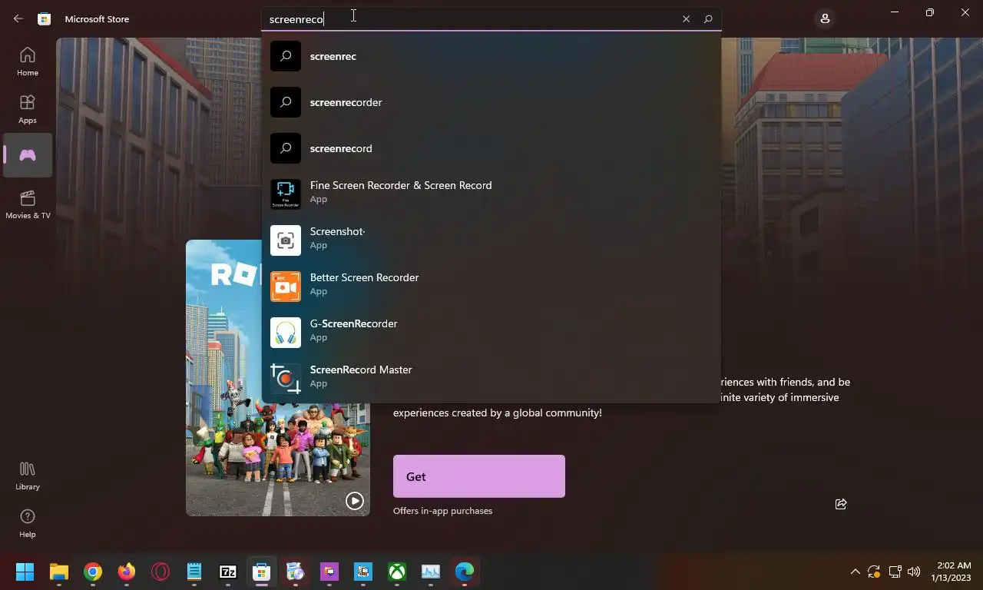Screen dimensions: 983x590
Task: Open Xbox app from the taskbar
Action: 397,572
